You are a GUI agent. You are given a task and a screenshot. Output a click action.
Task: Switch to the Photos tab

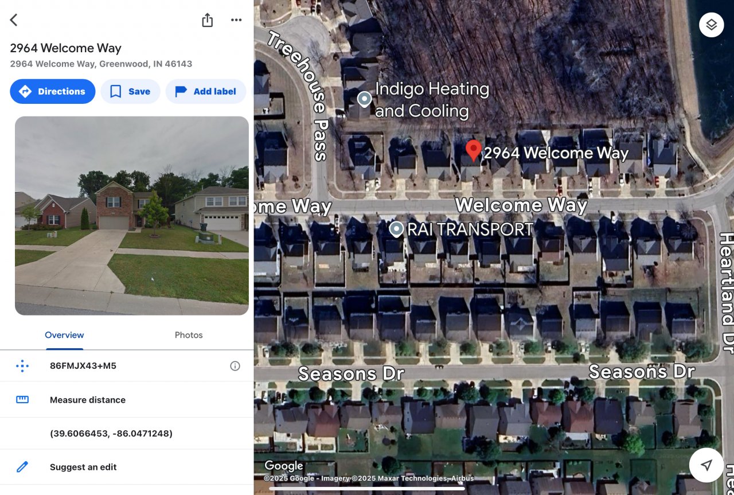pos(189,335)
